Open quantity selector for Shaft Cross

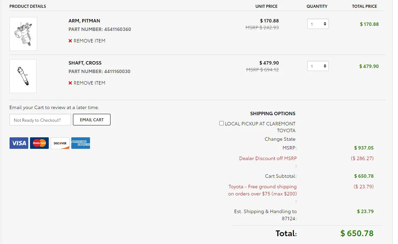(318, 66)
